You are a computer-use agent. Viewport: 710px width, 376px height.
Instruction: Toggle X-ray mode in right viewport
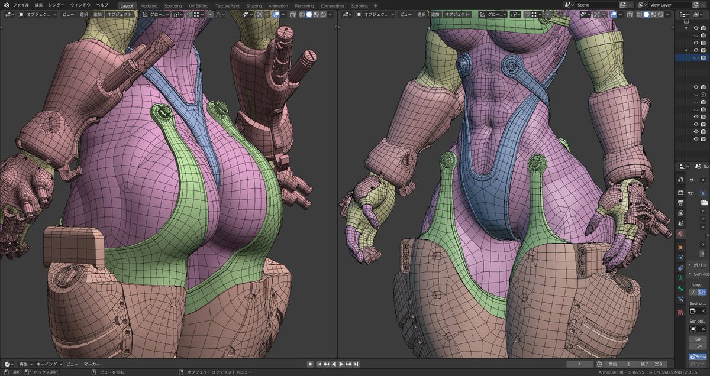pyautogui.click(x=629, y=14)
